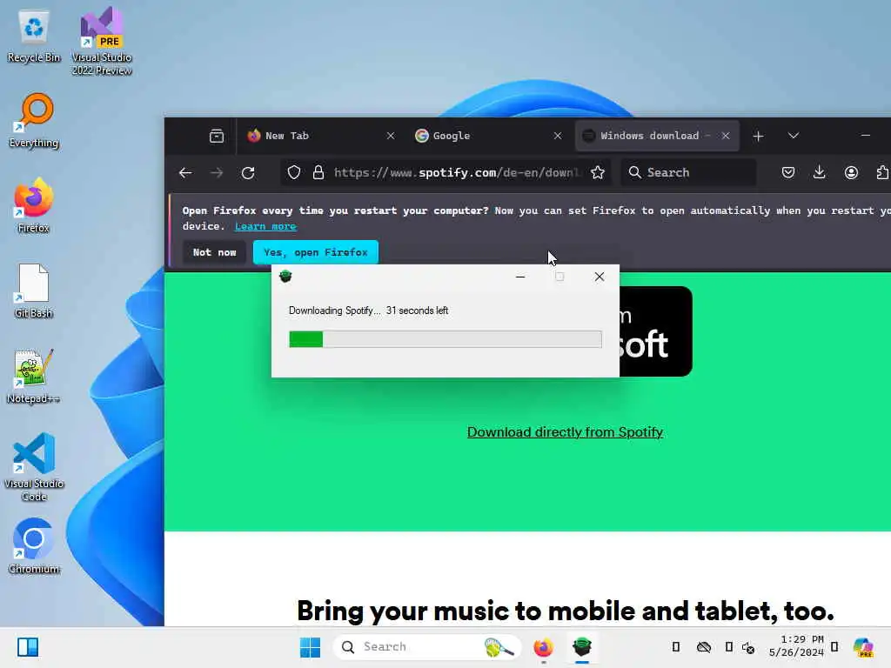View site security lock information

[x=318, y=173]
